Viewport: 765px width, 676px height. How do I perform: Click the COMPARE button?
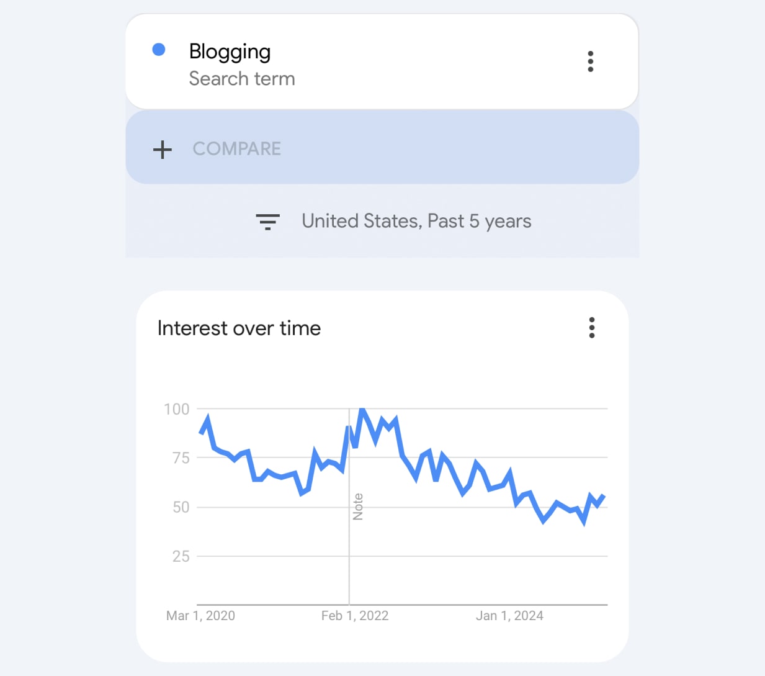(236, 149)
